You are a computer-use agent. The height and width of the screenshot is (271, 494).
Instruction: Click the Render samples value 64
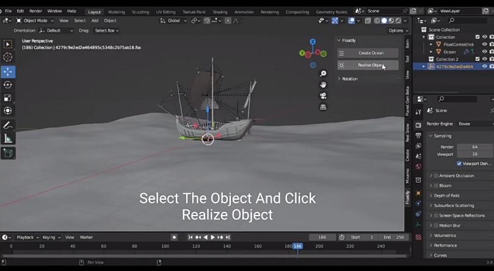[x=475, y=147]
